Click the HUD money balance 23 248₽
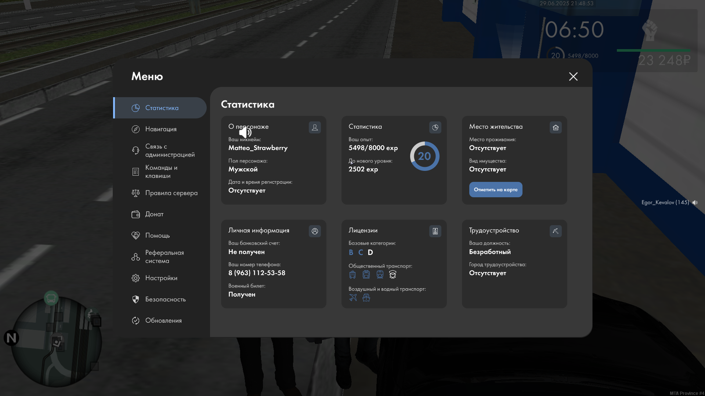Viewport: 705px width, 396px height. click(664, 60)
